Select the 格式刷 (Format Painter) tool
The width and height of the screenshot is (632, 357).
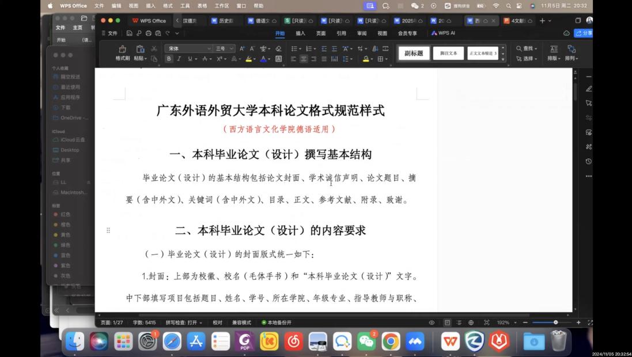[x=122, y=52]
